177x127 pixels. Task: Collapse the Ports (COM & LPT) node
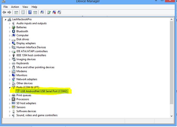[10, 87]
